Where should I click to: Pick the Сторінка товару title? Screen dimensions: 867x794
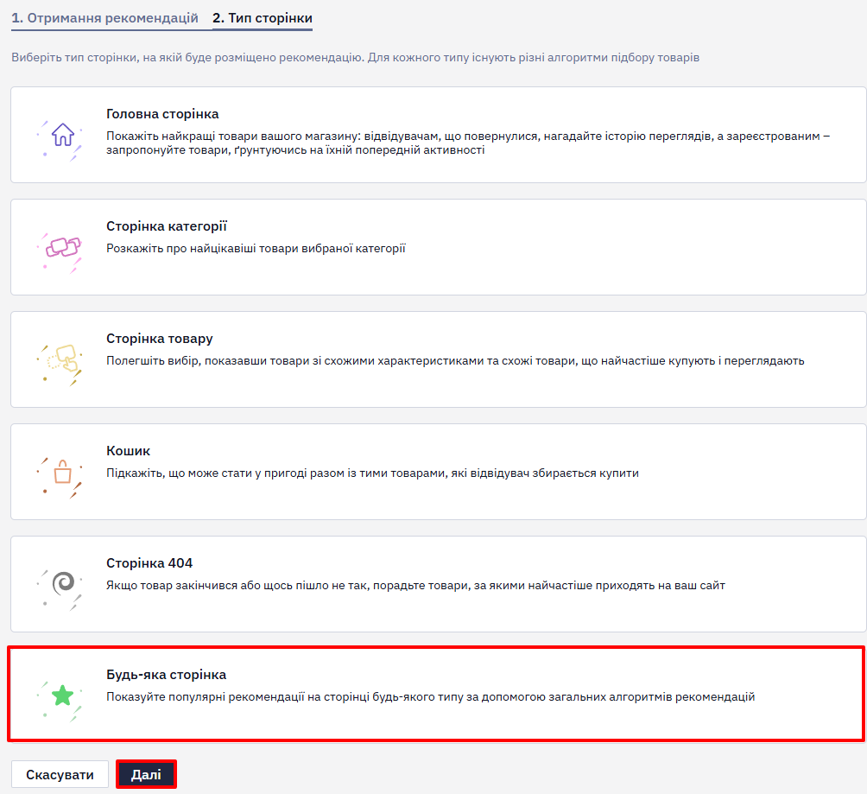159,339
